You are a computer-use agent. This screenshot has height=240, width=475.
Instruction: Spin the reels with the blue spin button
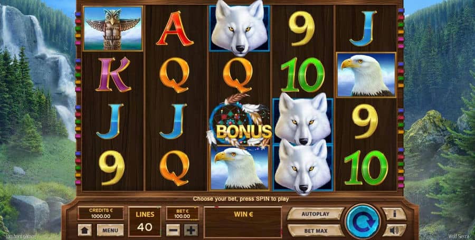coord(363,222)
